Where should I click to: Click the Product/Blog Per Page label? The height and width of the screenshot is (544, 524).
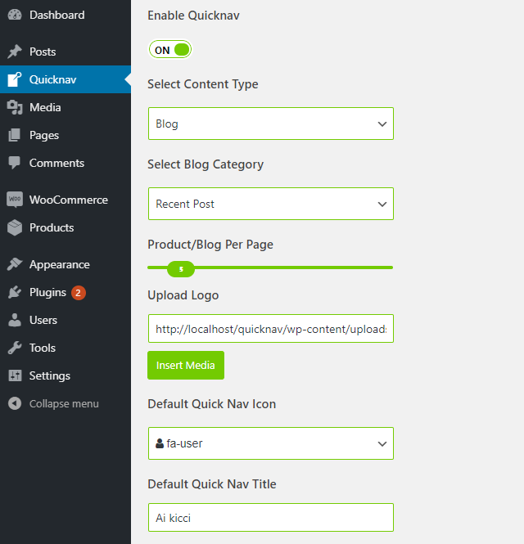[210, 245]
